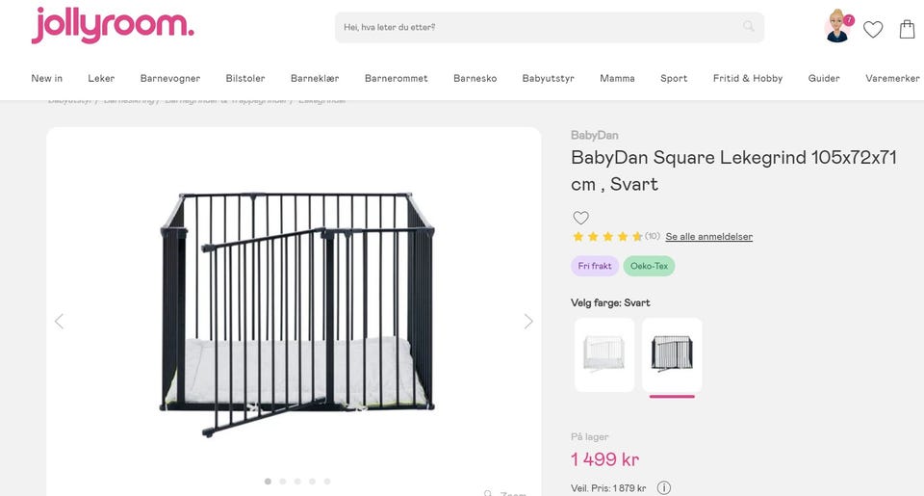Add product to favorites heart
This screenshot has width=924, height=496.
580,218
